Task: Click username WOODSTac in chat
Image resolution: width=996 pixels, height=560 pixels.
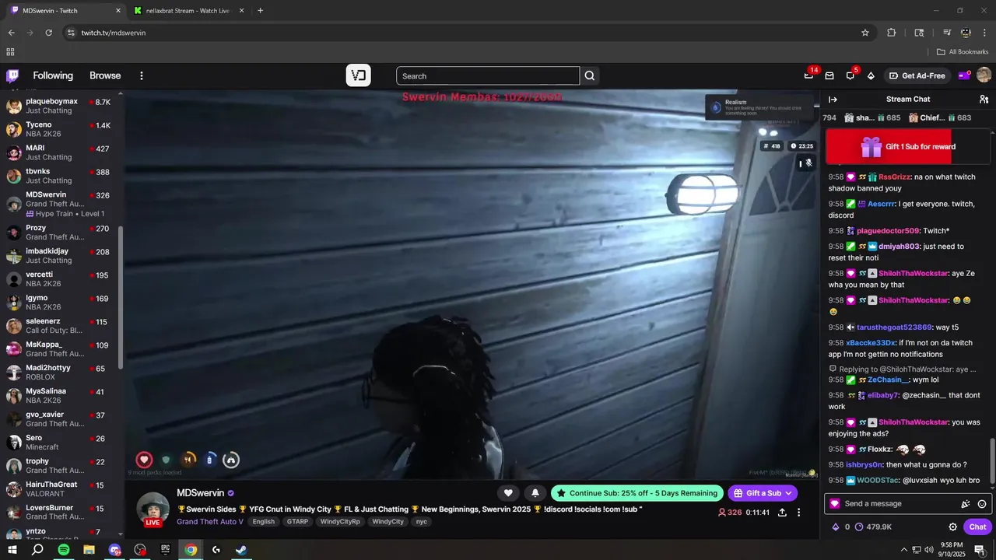Action: 878,481
